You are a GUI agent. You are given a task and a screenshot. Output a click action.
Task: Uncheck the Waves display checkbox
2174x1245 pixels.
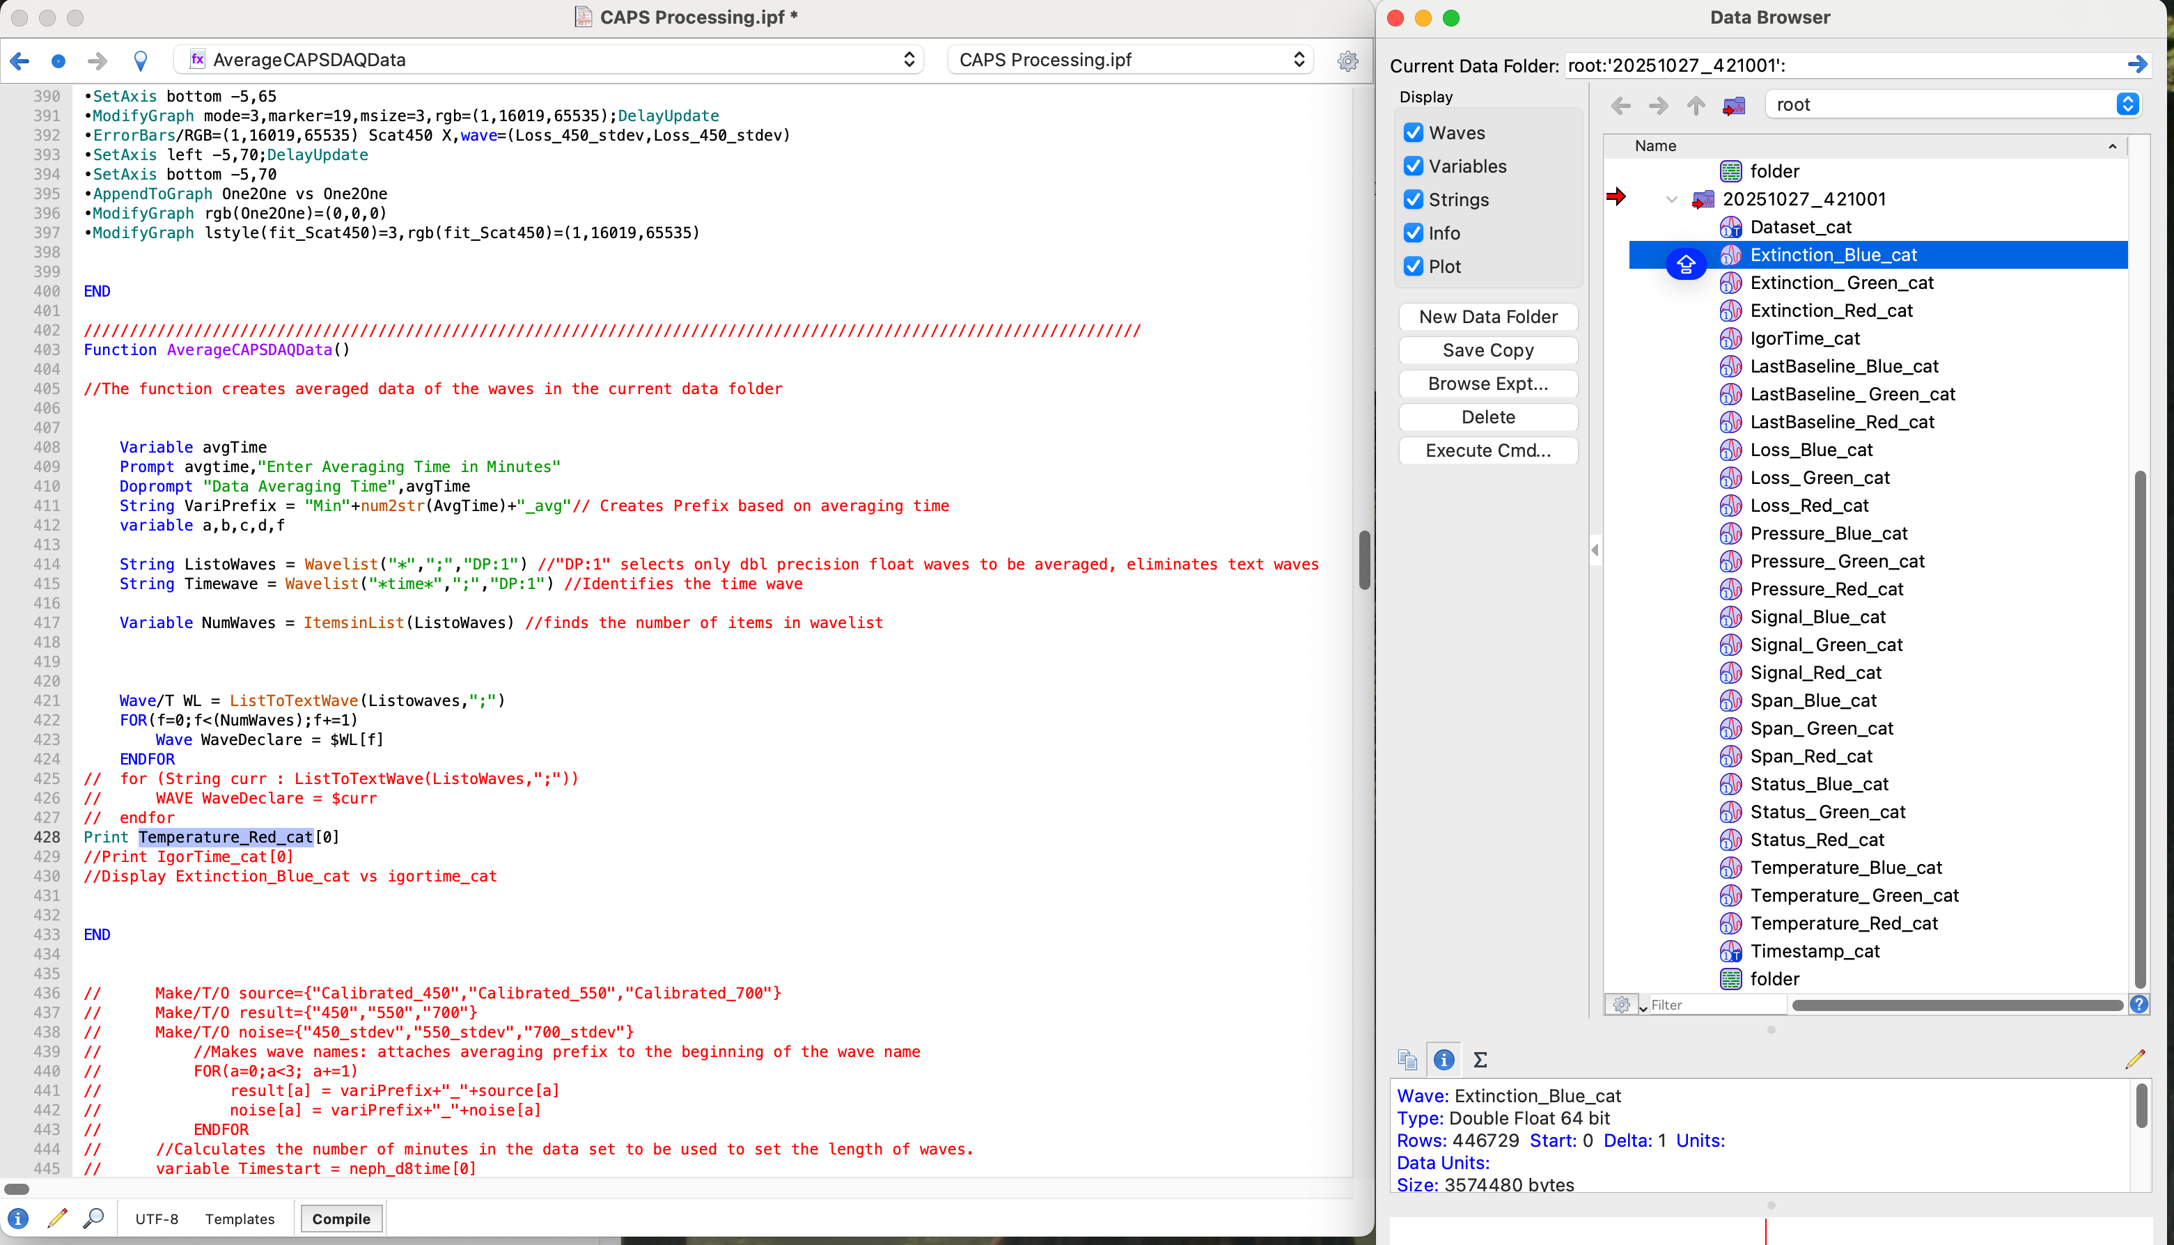[1413, 132]
